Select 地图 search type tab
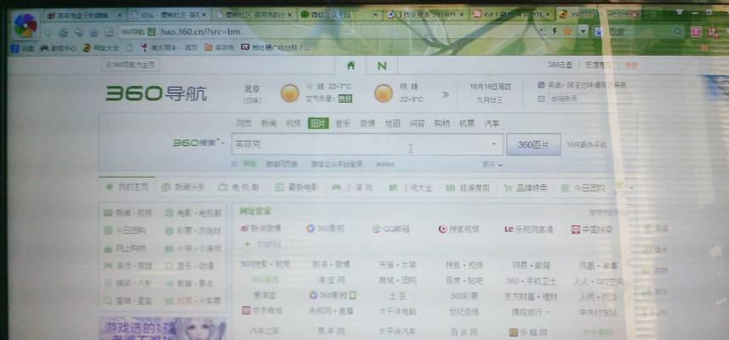 (392, 123)
